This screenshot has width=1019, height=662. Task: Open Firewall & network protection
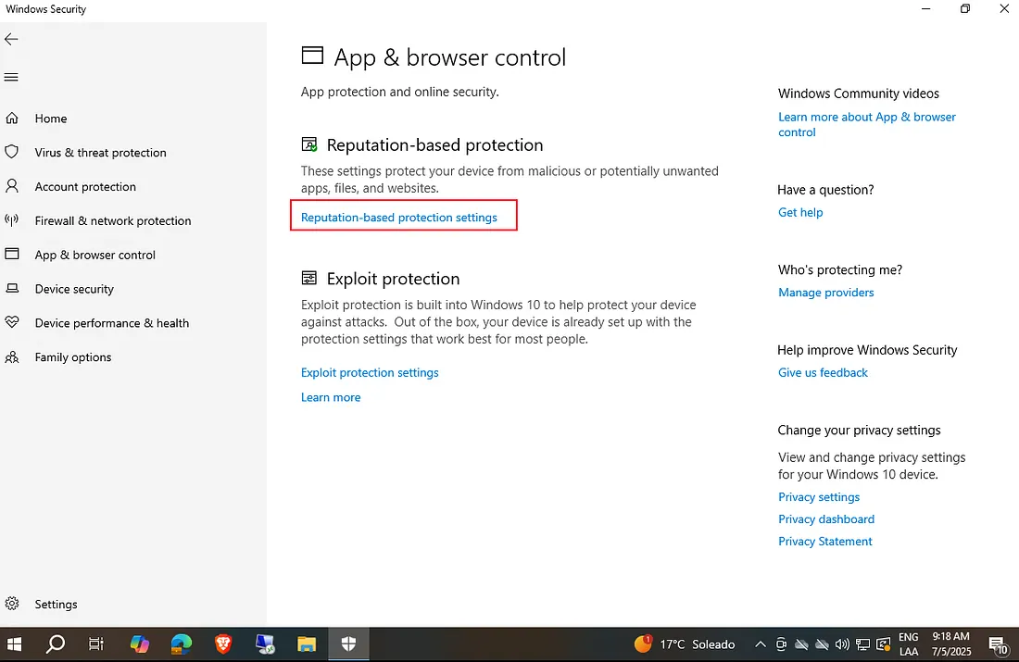click(113, 220)
